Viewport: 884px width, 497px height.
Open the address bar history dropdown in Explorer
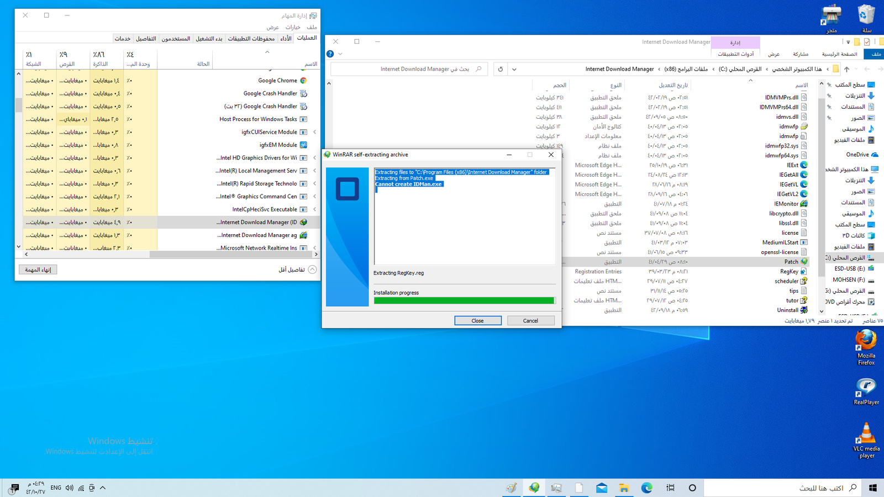514,69
